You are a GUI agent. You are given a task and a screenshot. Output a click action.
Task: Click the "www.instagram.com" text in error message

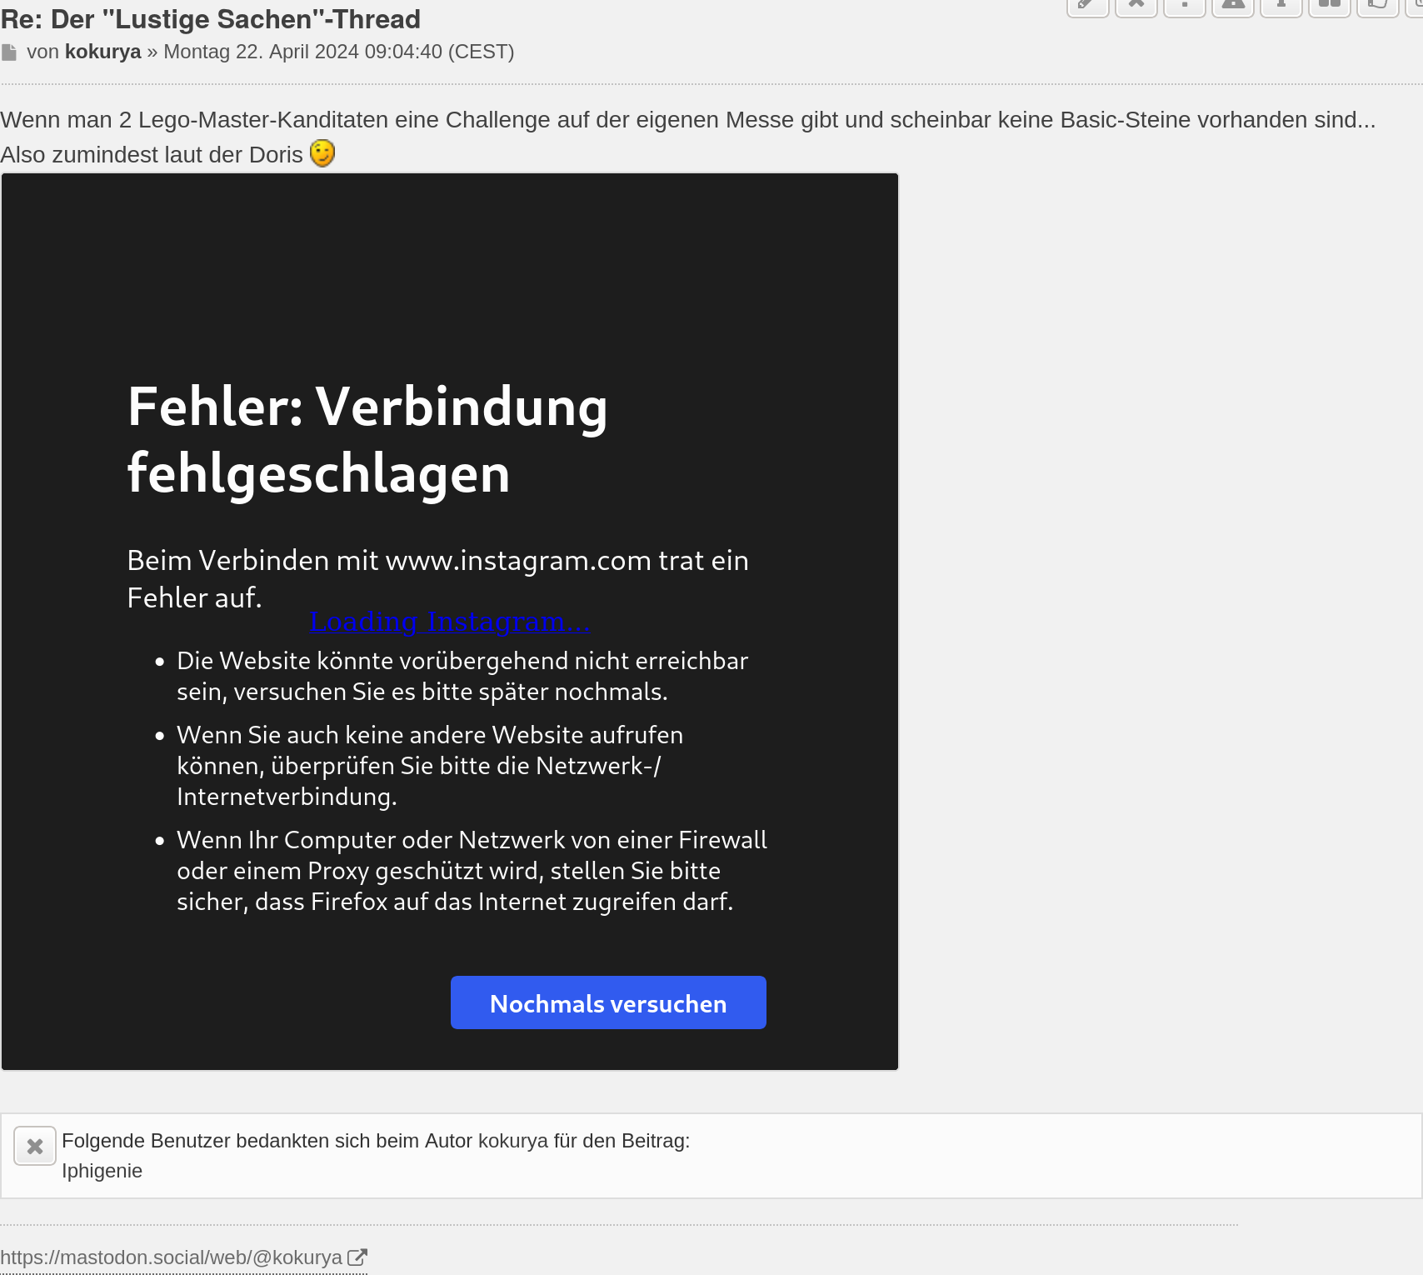pyautogui.click(x=517, y=561)
